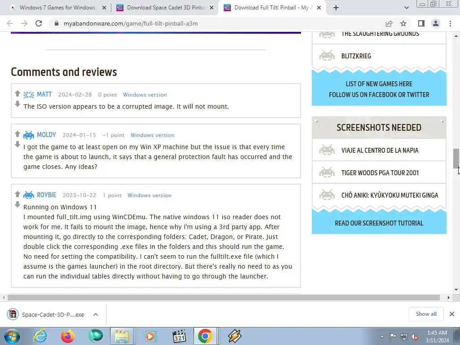The height and width of the screenshot is (345, 460).
Task: Launch Firefox from the taskbar
Action: click(68, 336)
